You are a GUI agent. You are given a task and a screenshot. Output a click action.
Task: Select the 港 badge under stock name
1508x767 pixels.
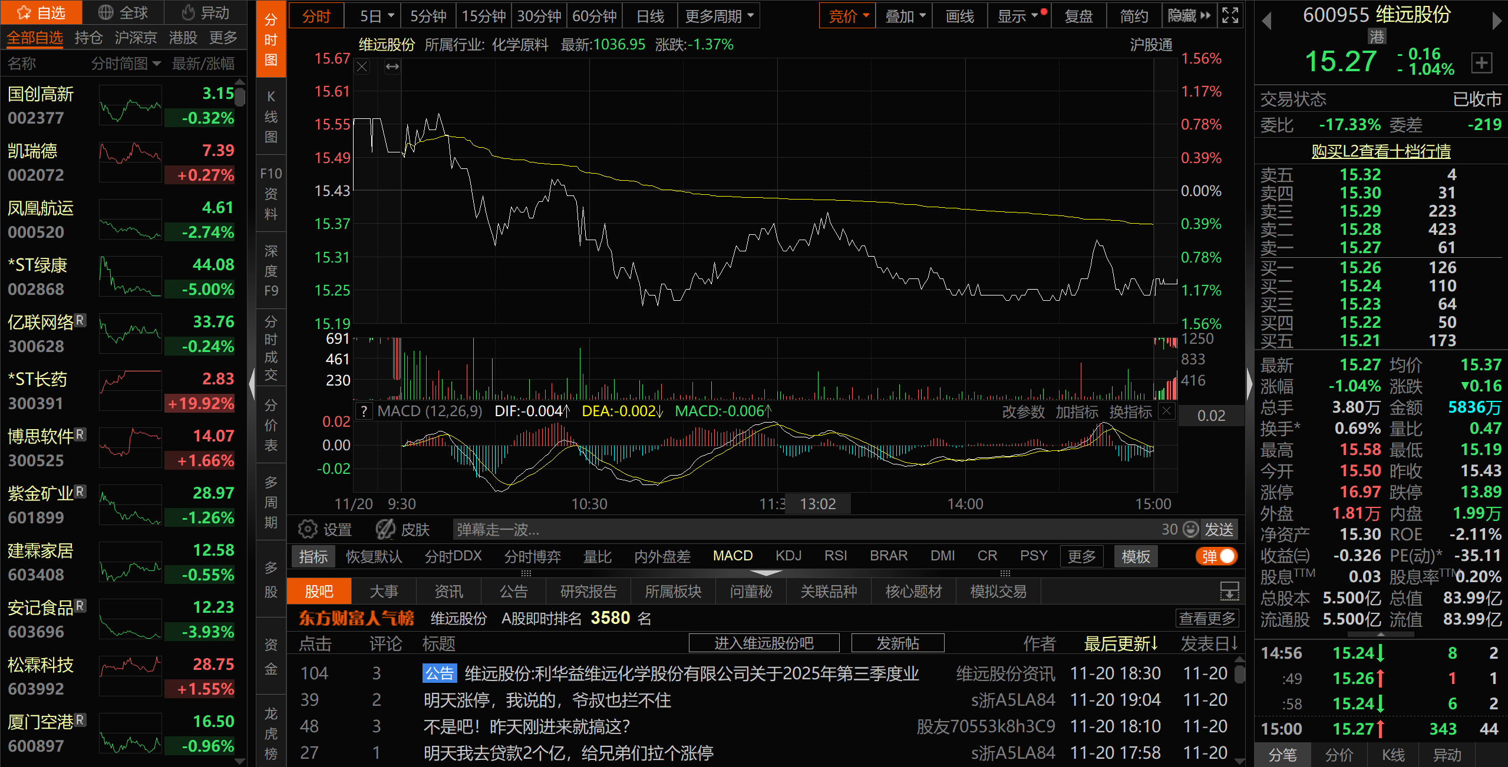click(x=1377, y=37)
